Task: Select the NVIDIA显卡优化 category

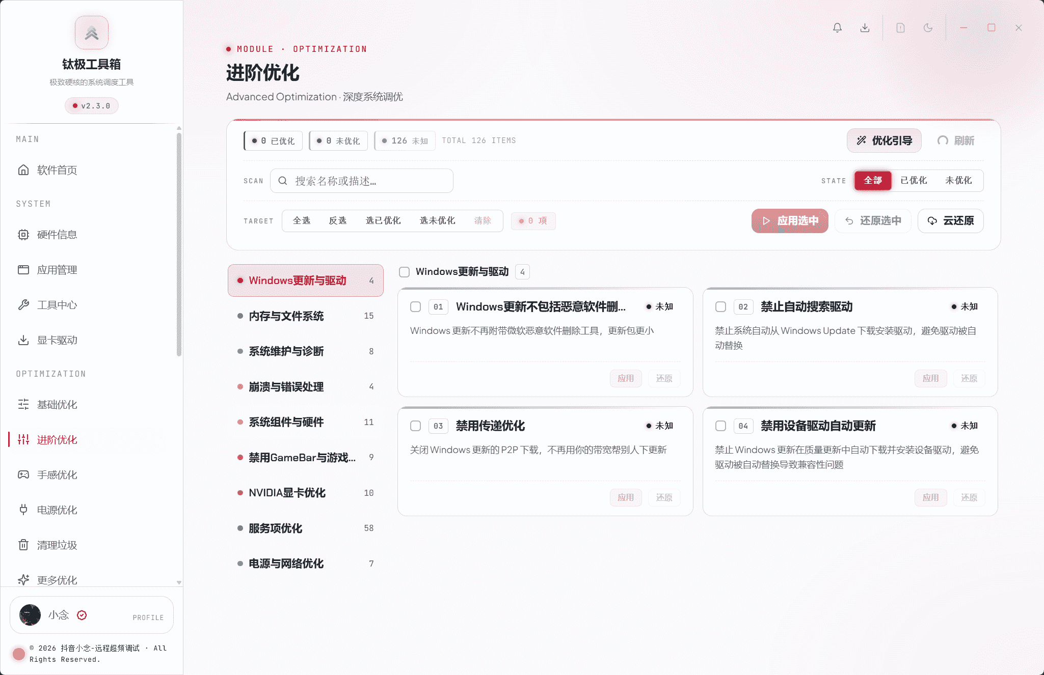Action: click(305, 493)
